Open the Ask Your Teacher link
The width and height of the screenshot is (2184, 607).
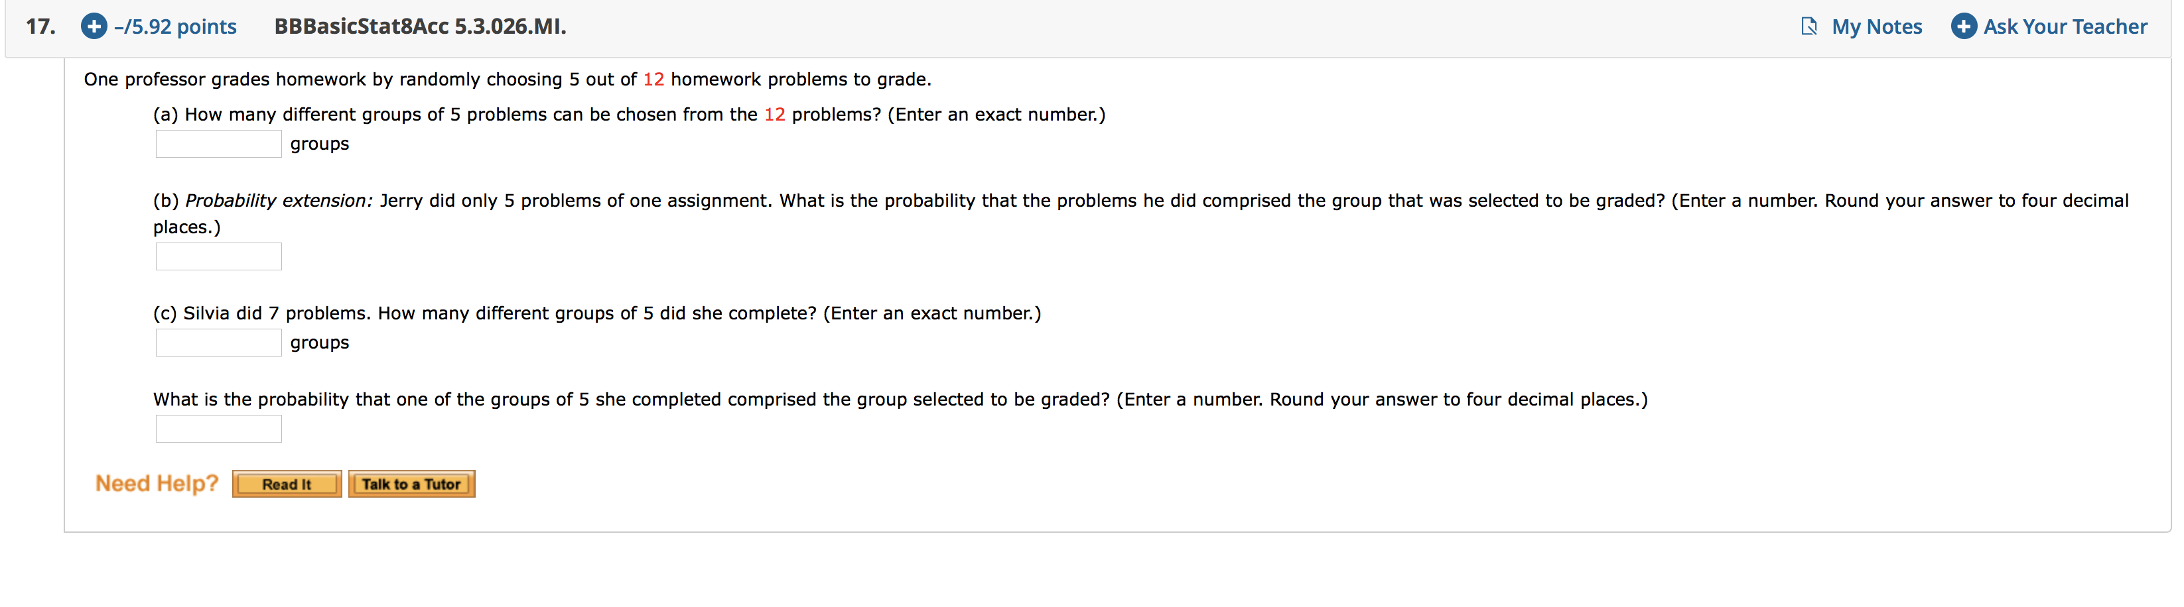coord(2065,27)
